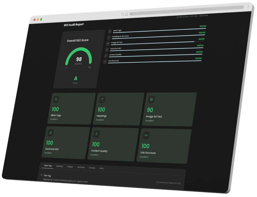Image resolution: width=257 pixels, height=197 pixels.
Task: Open the Meta Tags score card
Action: (x=71, y=109)
